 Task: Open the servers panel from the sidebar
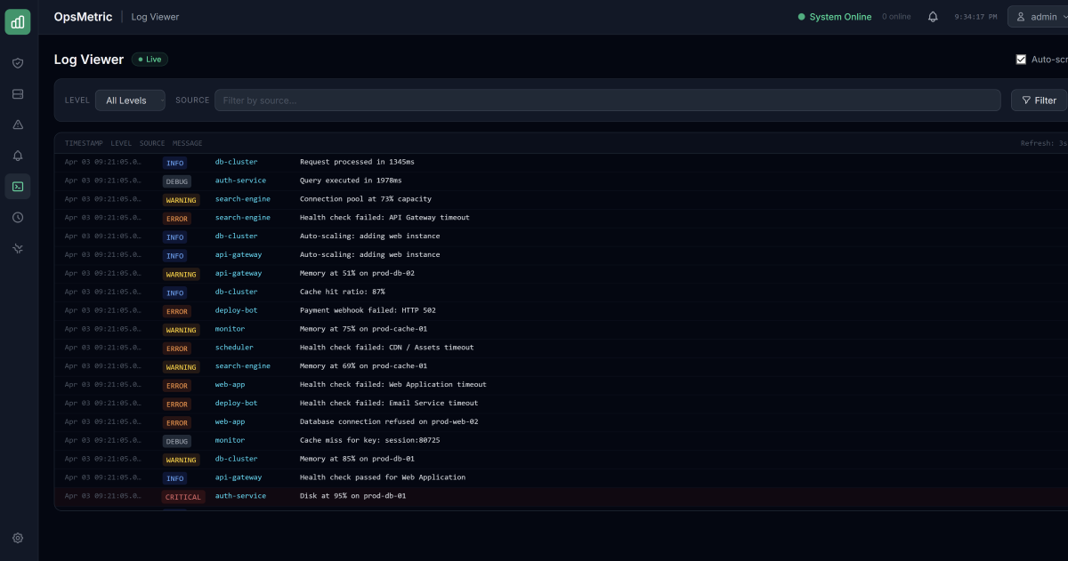[18, 94]
